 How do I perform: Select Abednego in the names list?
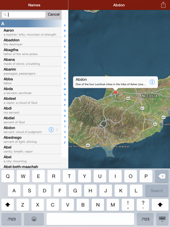coord(31,140)
